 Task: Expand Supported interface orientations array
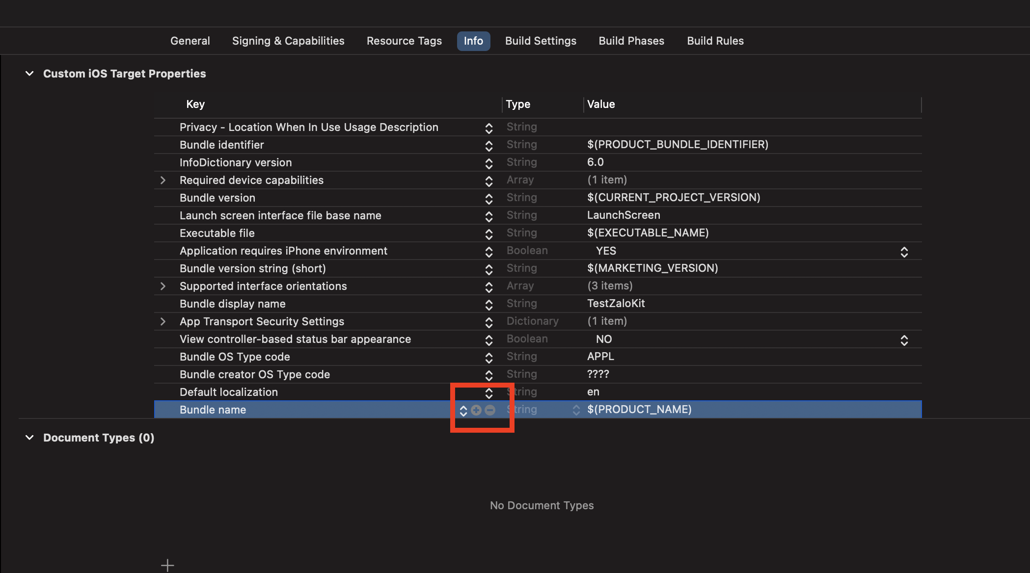(163, 286)
